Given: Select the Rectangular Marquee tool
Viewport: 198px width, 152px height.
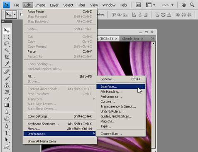Looking at the screenshot, I should pos(7,37).
